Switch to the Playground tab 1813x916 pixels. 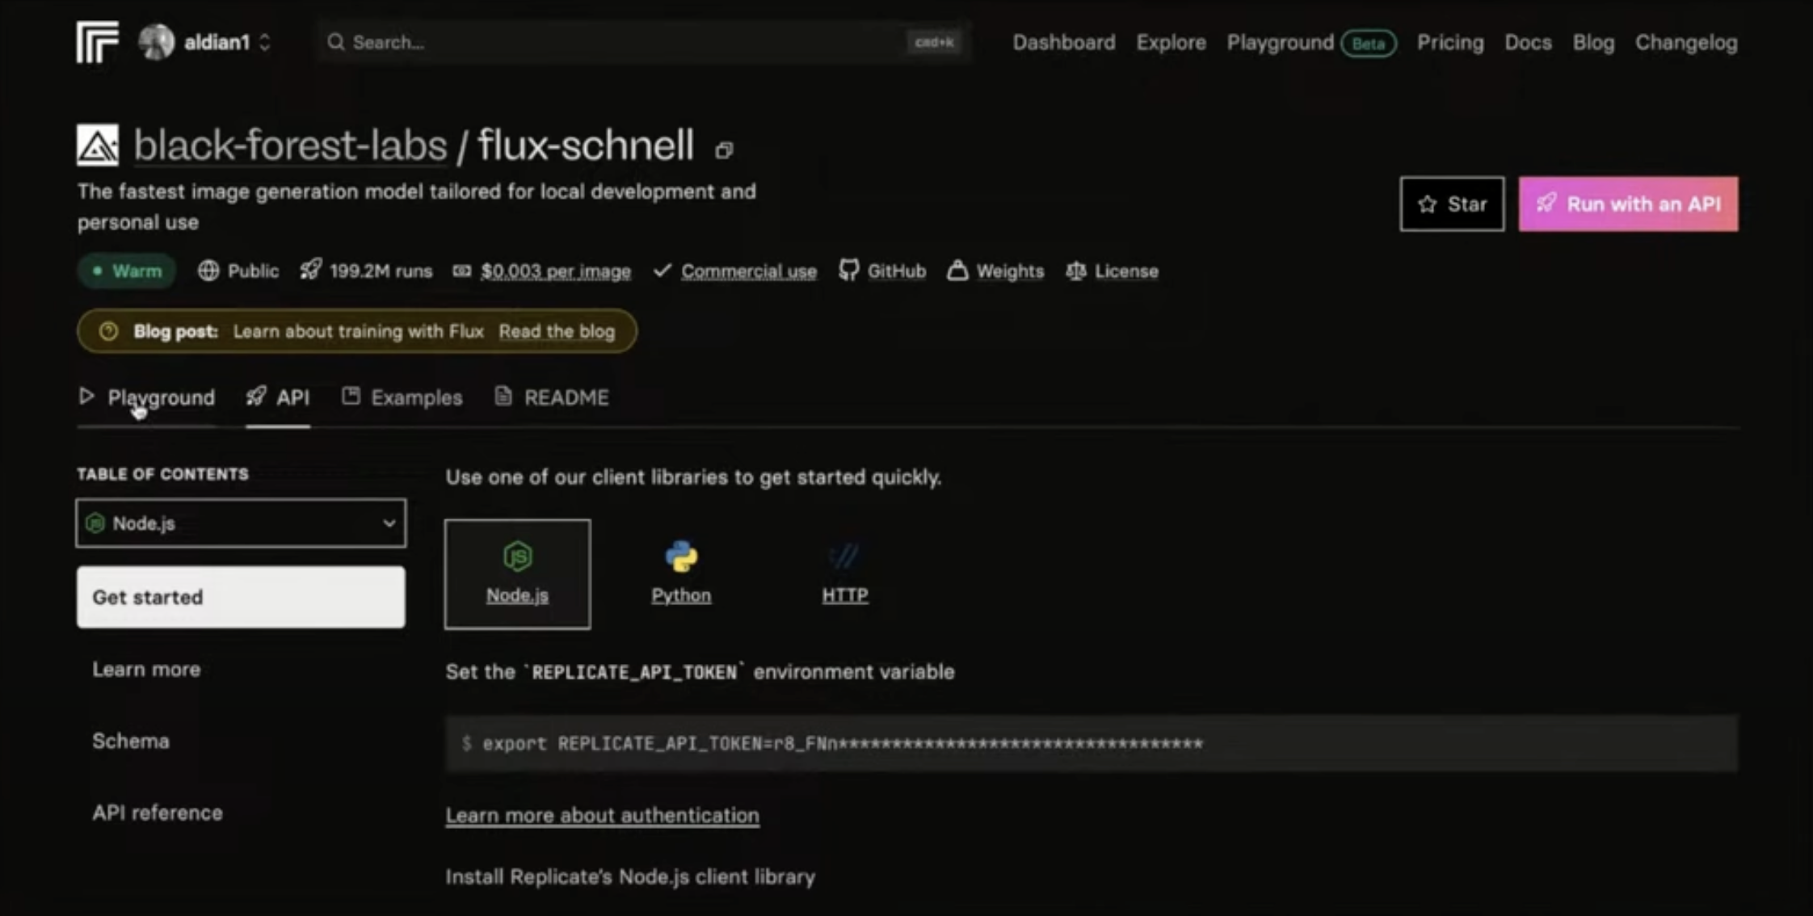point(147,397)
